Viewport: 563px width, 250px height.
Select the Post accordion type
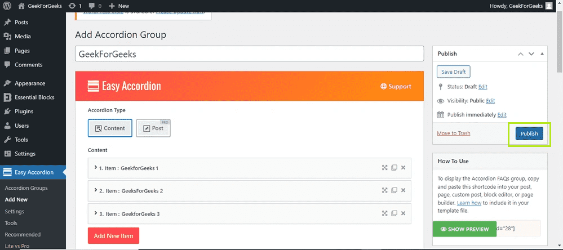[x=153, y=128]
